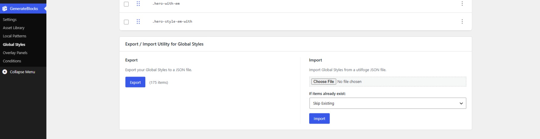This screenshot has height=139, width=540.
Task: Click the Collapse Menu arrow icon
Action: coord(5,72)
